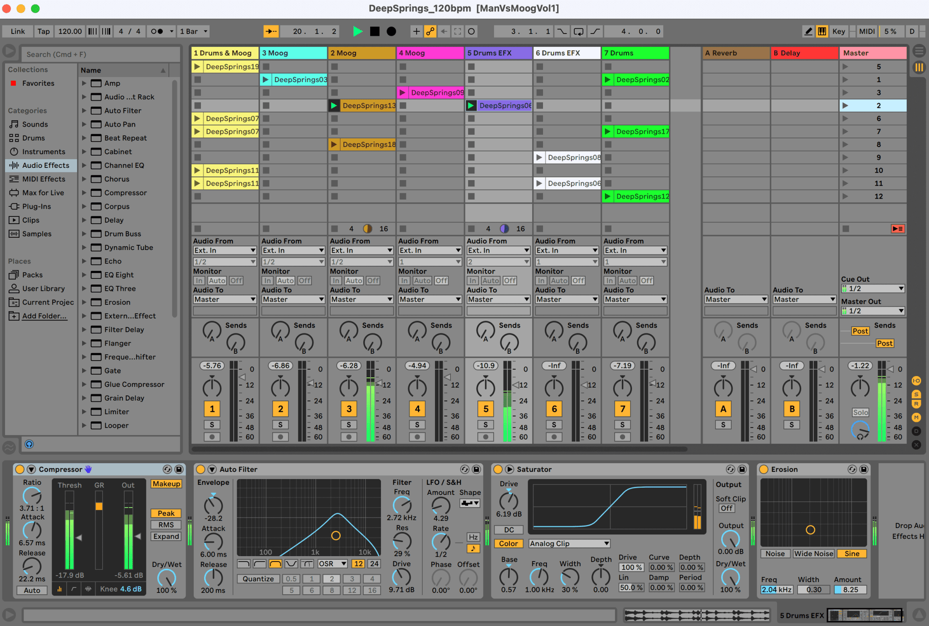This screenshot has height=626, width=929.
Task: Open the Master track Cue Out dropdown
Action: tap(873, 288)
